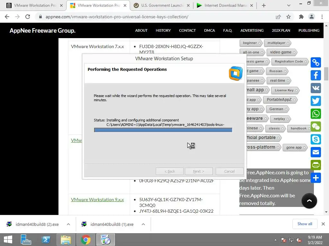
Task: Show hidden system tray icons
Action: (x=275, y=240)
